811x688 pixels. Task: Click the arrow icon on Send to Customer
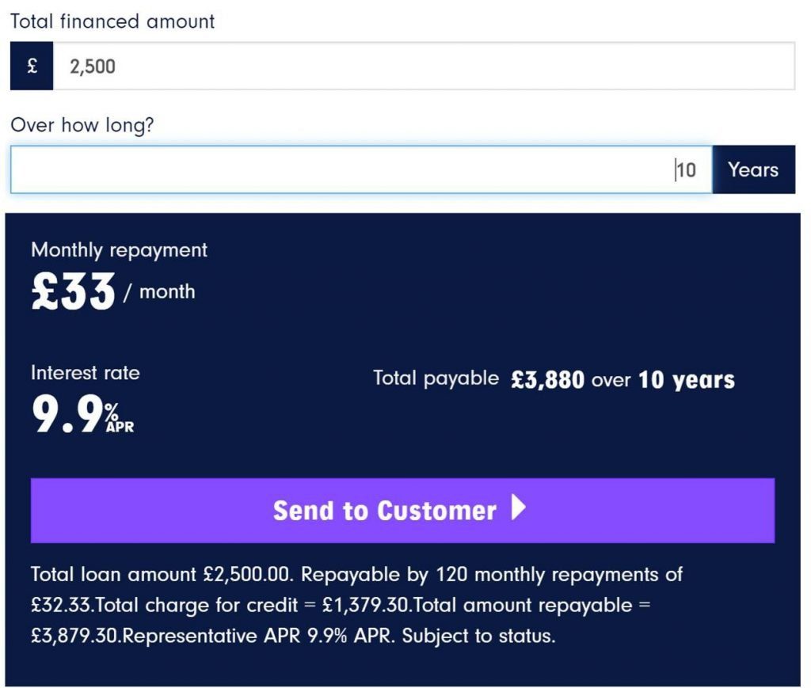pos(519,507)
